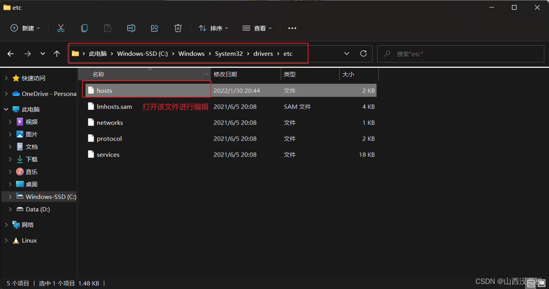Select 桌面 in the navigation pane
This screenshot has height=289, width=549.
pyautogui.click(x=32, y=184)
